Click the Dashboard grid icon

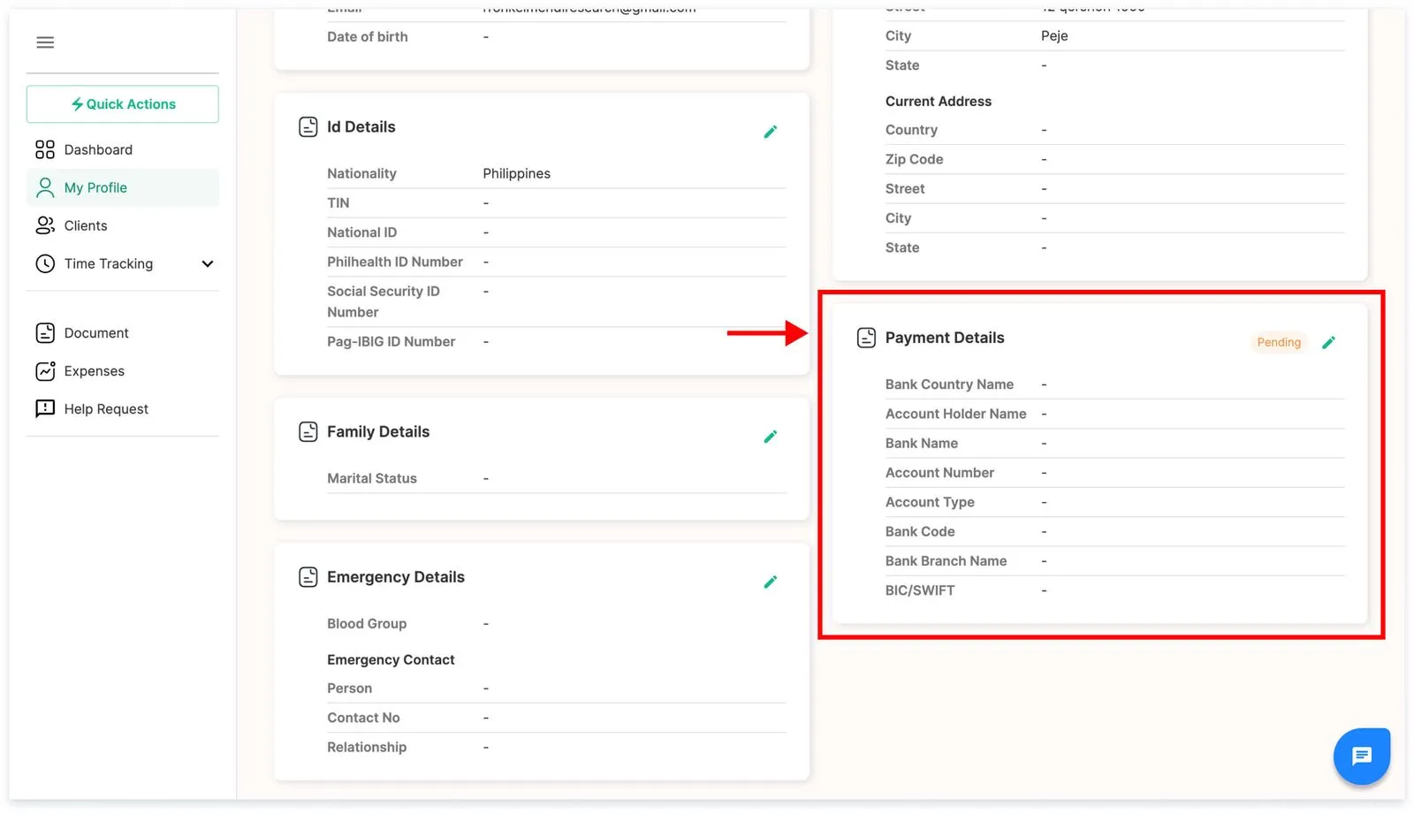tap(45, 149)
